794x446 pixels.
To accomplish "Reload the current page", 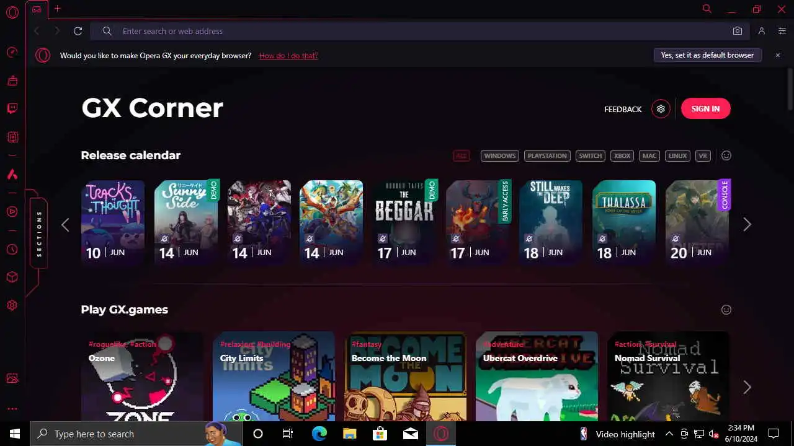I will 78,31.
